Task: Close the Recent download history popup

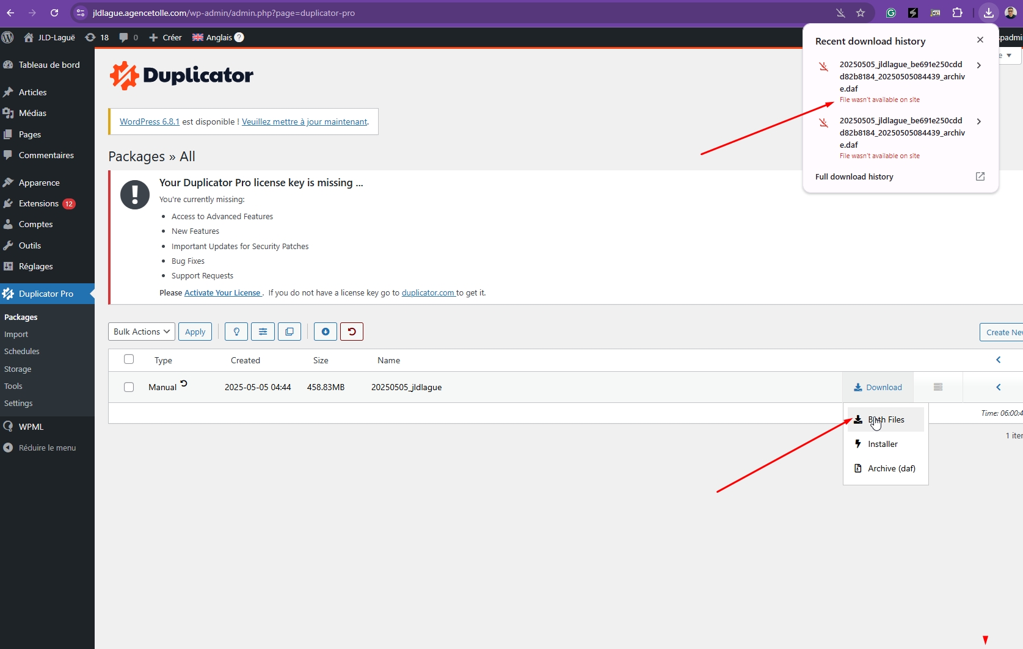Action: click(980, 40)
